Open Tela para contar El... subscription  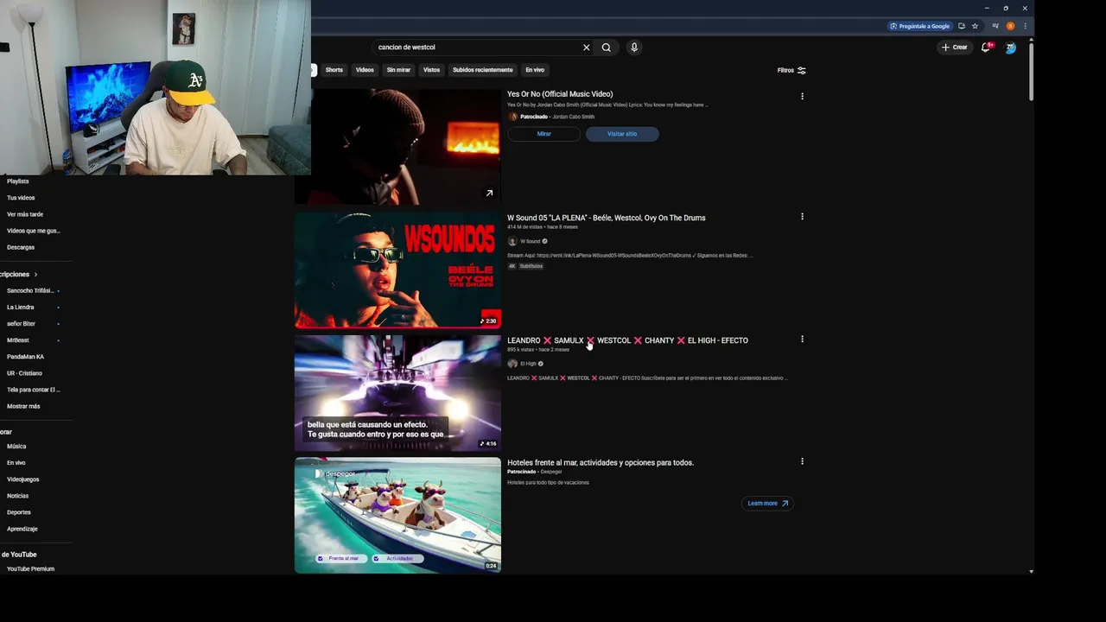[33, 390]
